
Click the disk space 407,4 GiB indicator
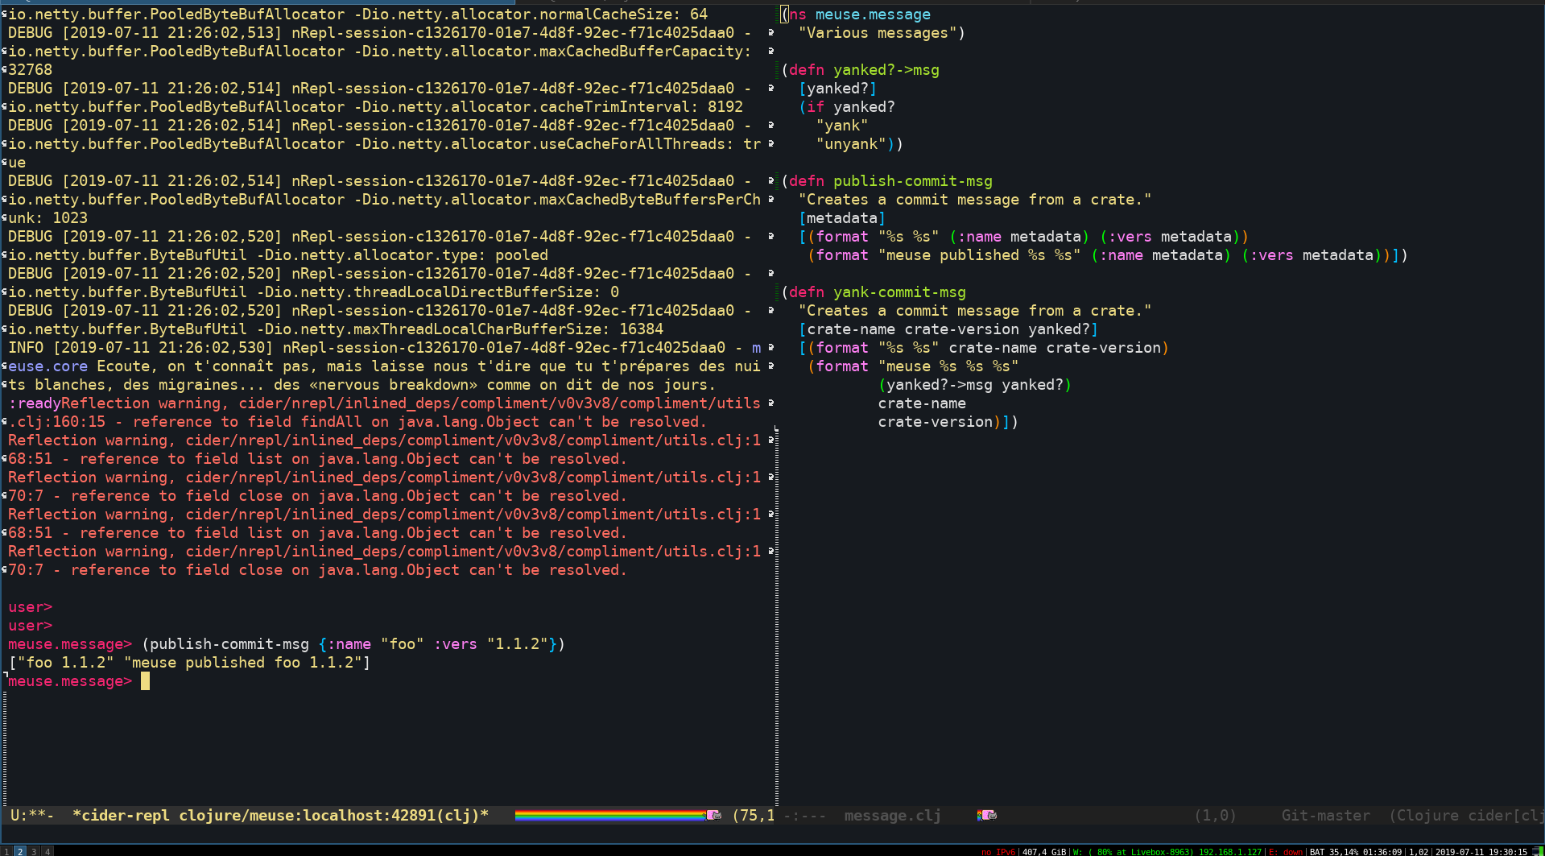[x=1044, y=851]
